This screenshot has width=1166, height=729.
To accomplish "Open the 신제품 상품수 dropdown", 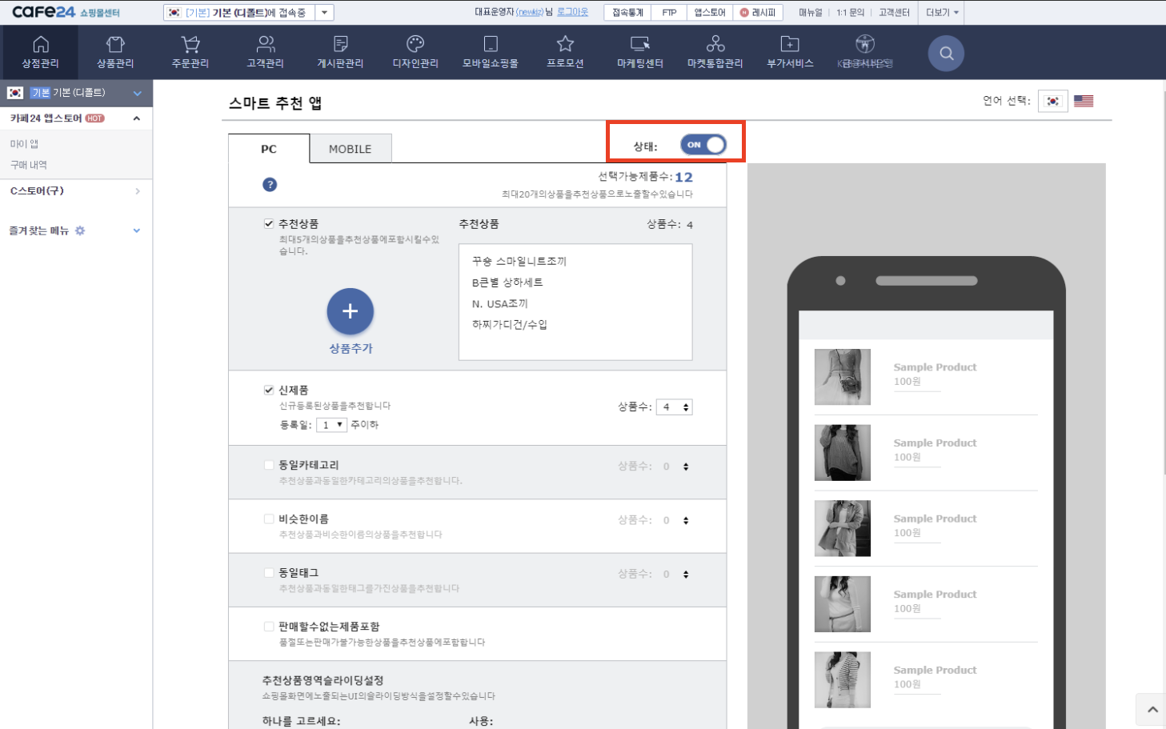I will 675,407.
